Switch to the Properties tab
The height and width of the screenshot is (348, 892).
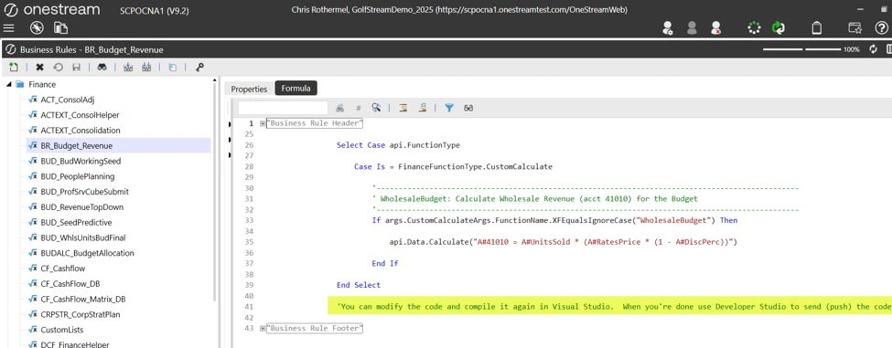pos(249,89)
